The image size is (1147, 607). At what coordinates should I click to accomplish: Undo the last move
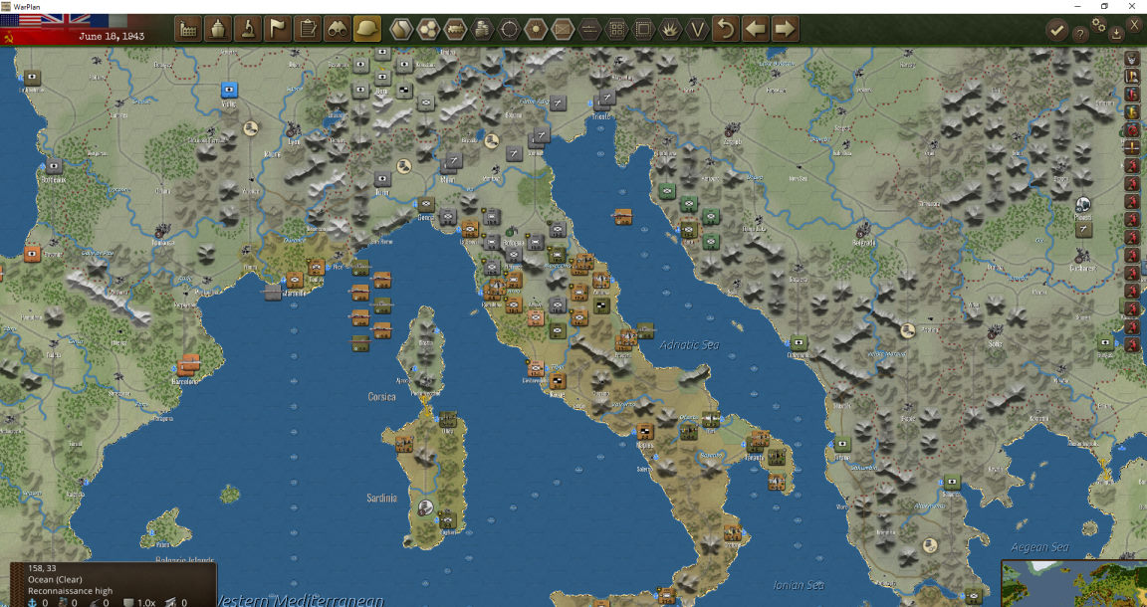(x=727, y=29)
